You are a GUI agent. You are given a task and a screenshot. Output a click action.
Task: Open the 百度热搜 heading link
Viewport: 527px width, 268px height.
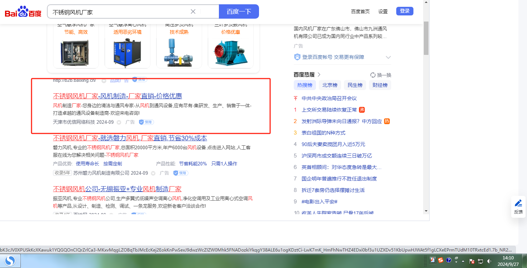tap(307, 75)
